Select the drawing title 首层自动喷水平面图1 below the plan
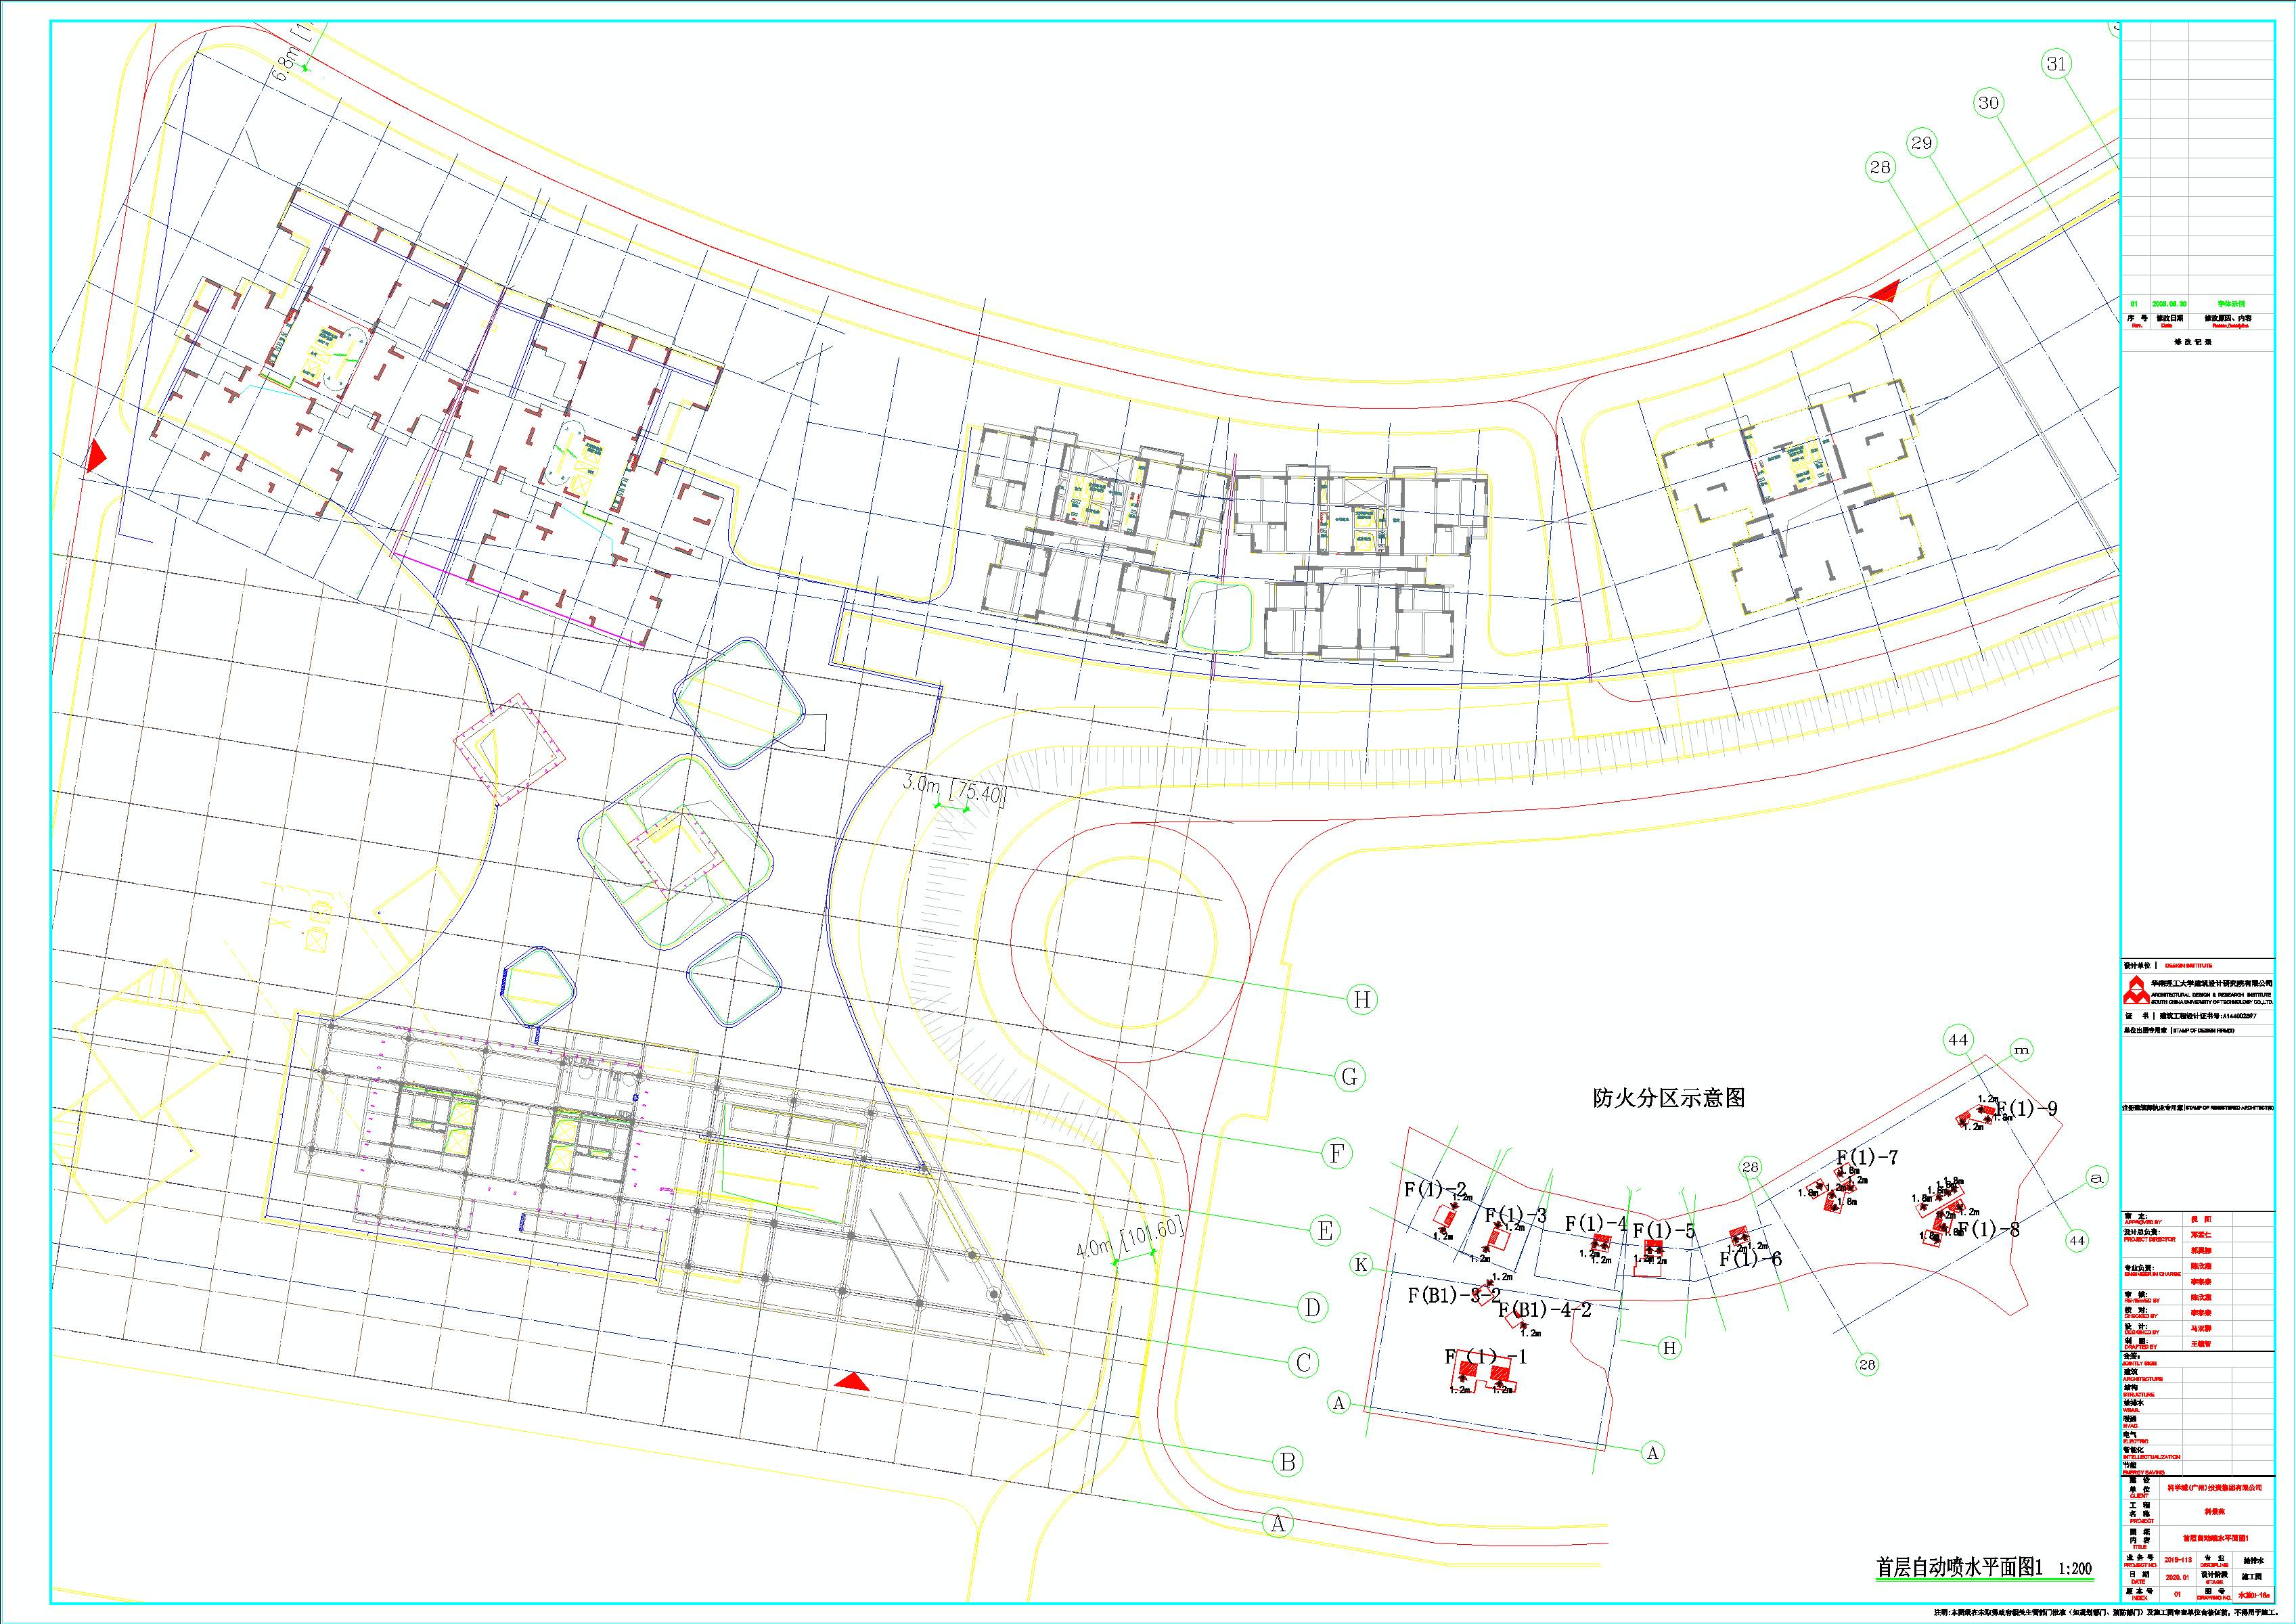2296x1624 pixels. (x=1959, y=1567)
